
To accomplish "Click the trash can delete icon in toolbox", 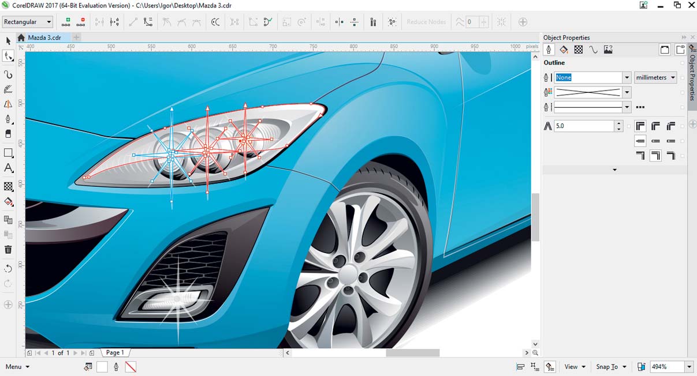I will tap(8, 250).
